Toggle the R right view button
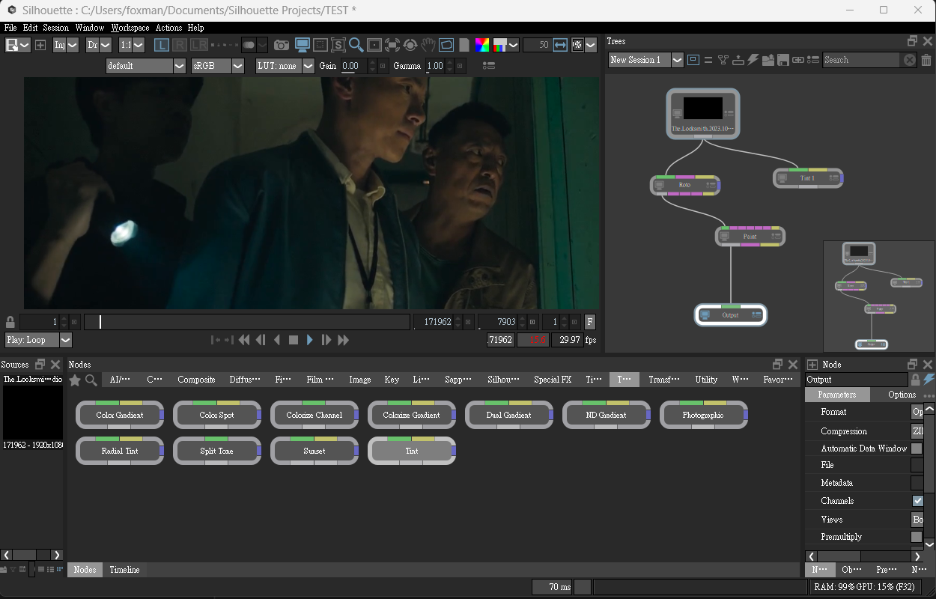Screen dimensions: 936x599 click(x=180, y=45)
